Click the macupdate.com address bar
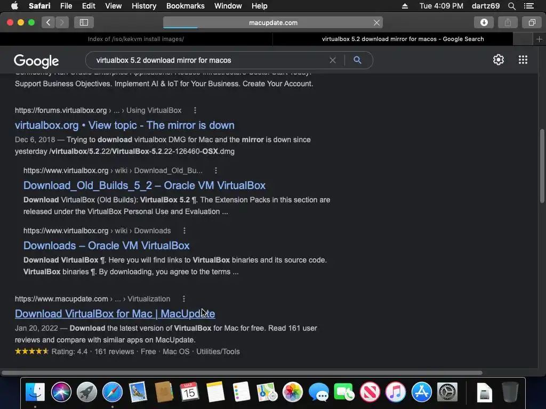Screen dimensions: 546x409 (x=273, y=22)
